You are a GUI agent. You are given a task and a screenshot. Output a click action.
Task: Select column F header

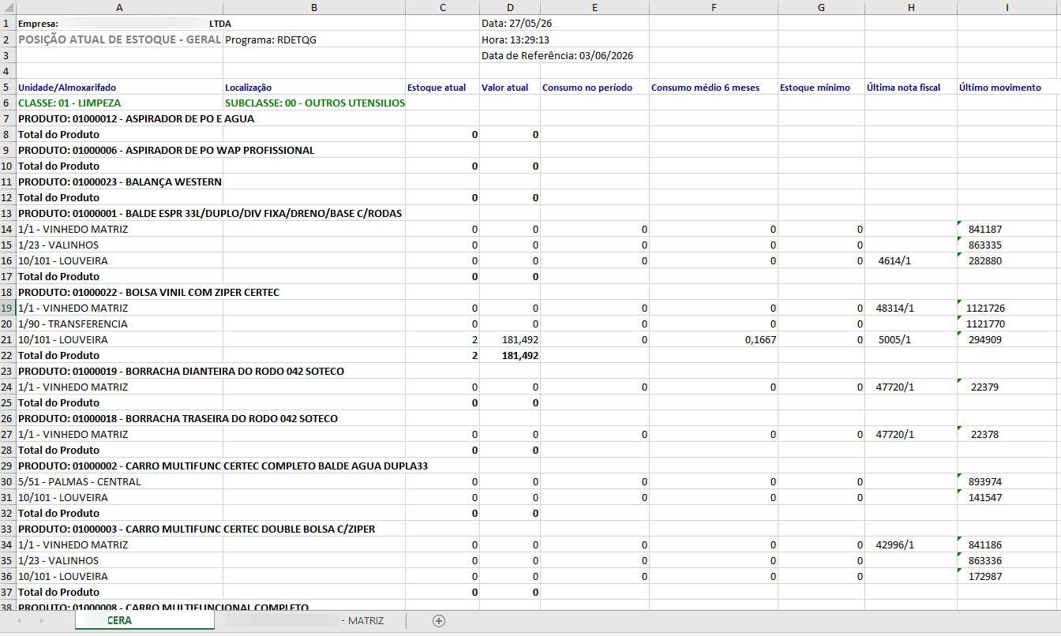[714, 7]
